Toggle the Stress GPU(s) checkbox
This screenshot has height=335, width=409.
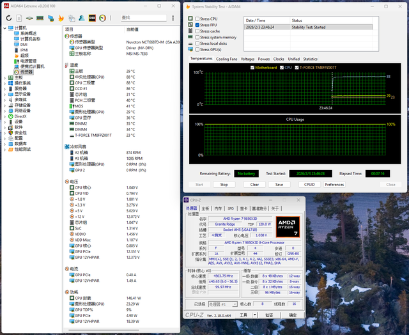click(x=197, y=49)
